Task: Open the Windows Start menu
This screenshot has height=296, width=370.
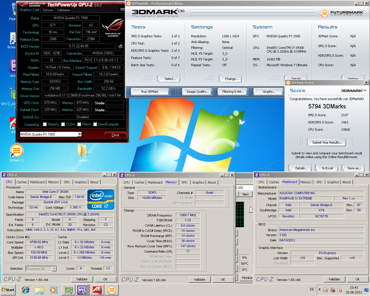Action: 8,290
